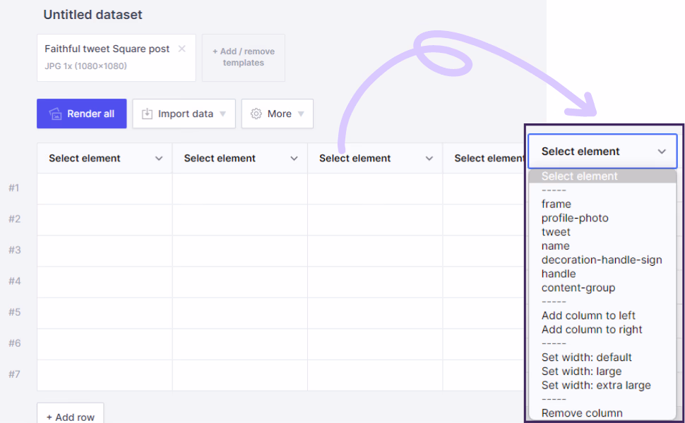Viewport: 685px width, 423px height.
Task: Expand the second column Select element dropdown
Action: pyautogui.click(x=239, y=159)
